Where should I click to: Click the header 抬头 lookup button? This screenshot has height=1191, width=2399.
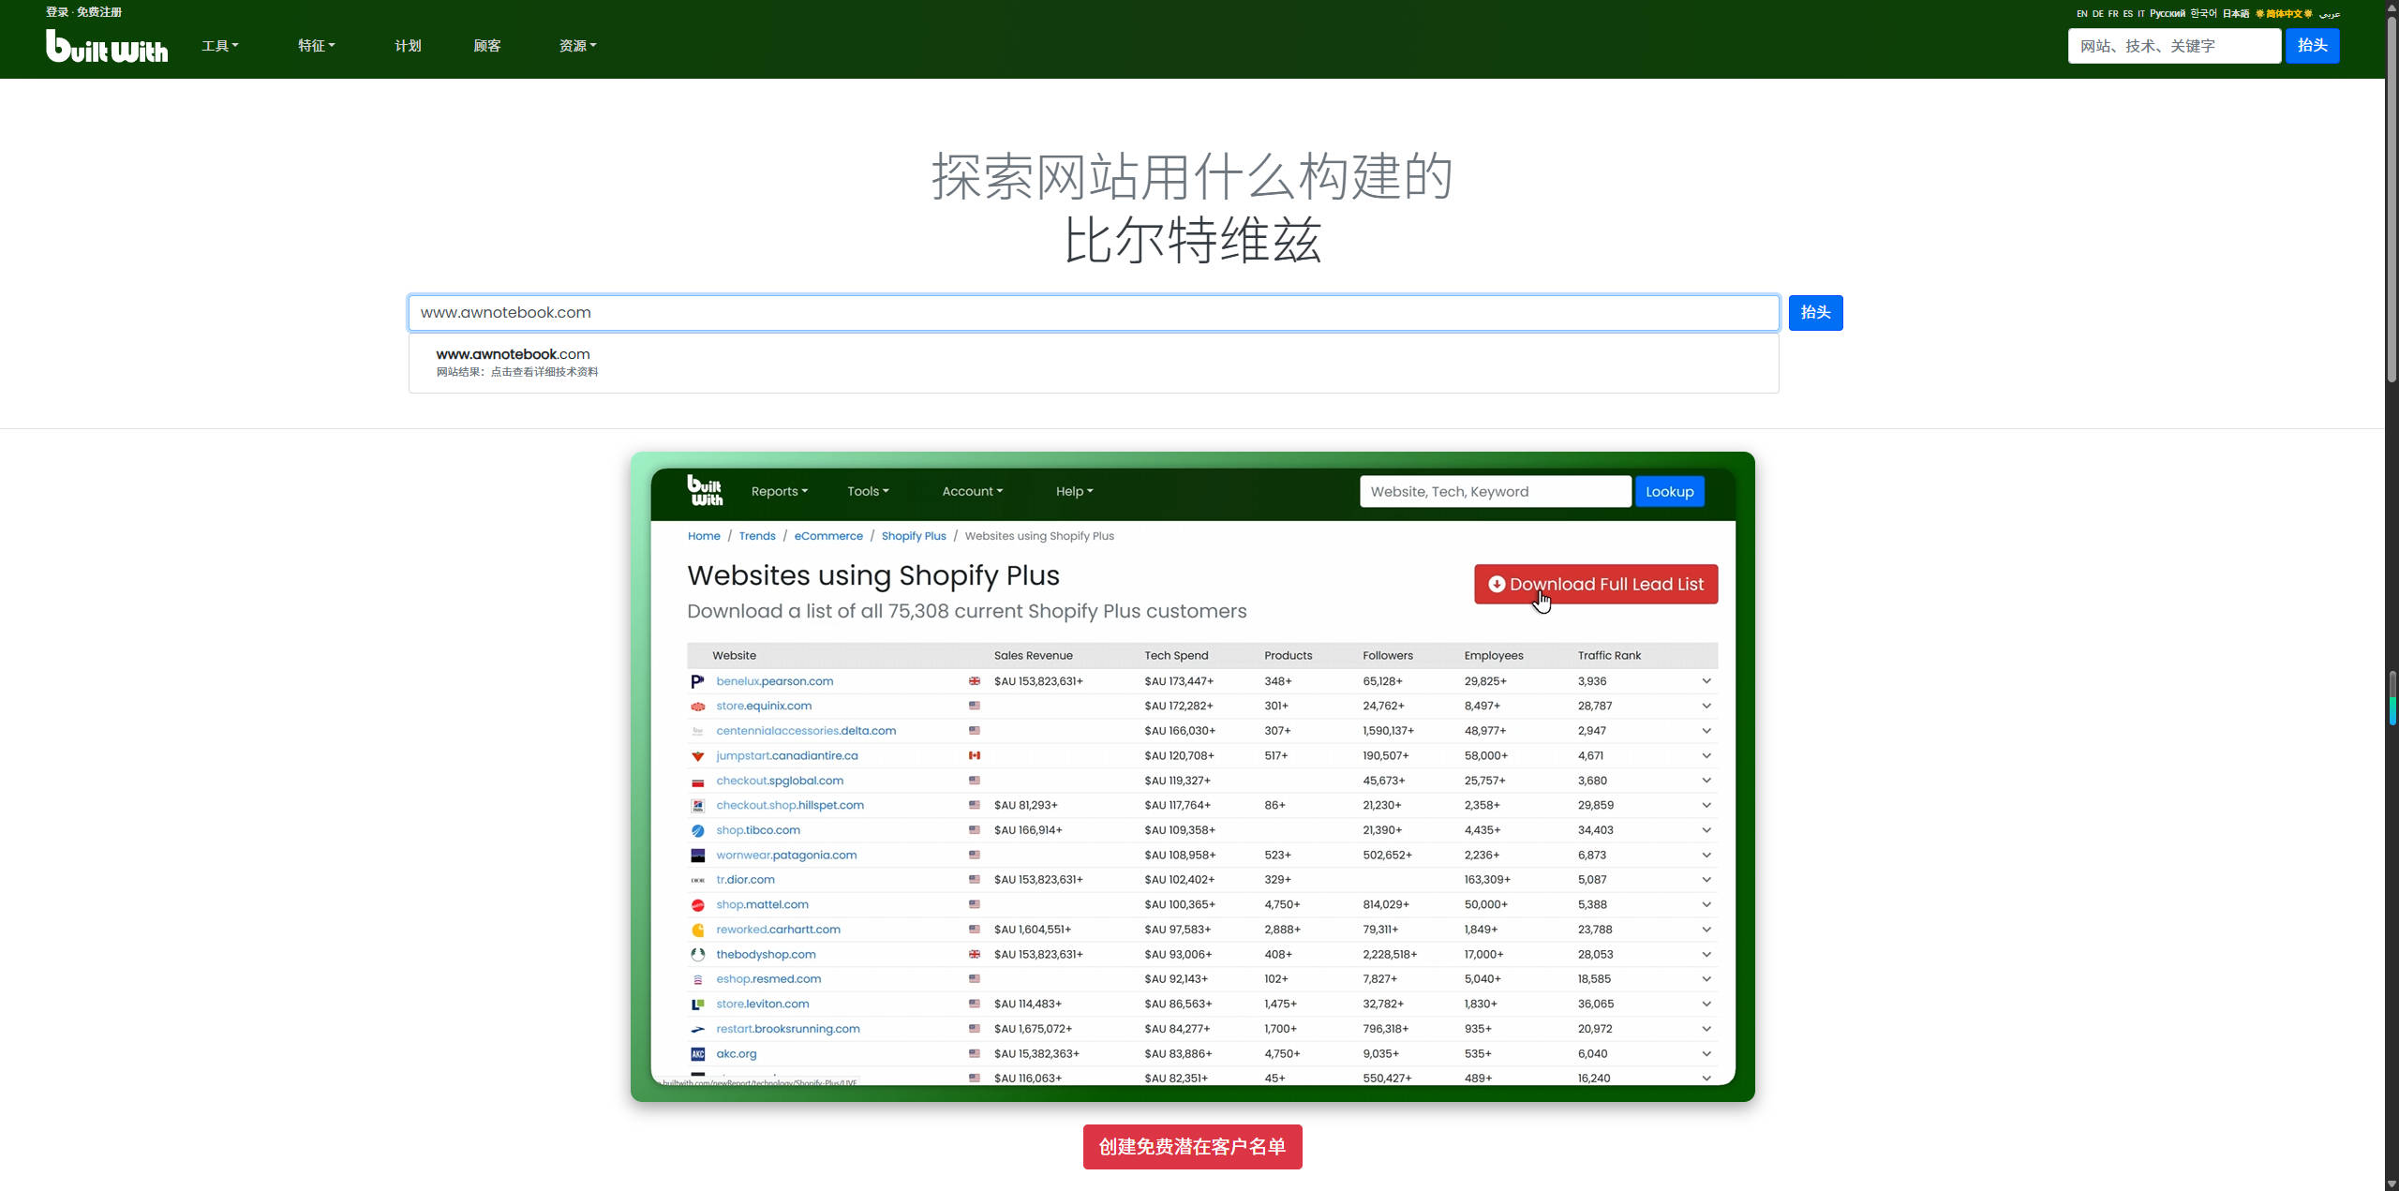pyautogui.click(x=2312, y=46)
